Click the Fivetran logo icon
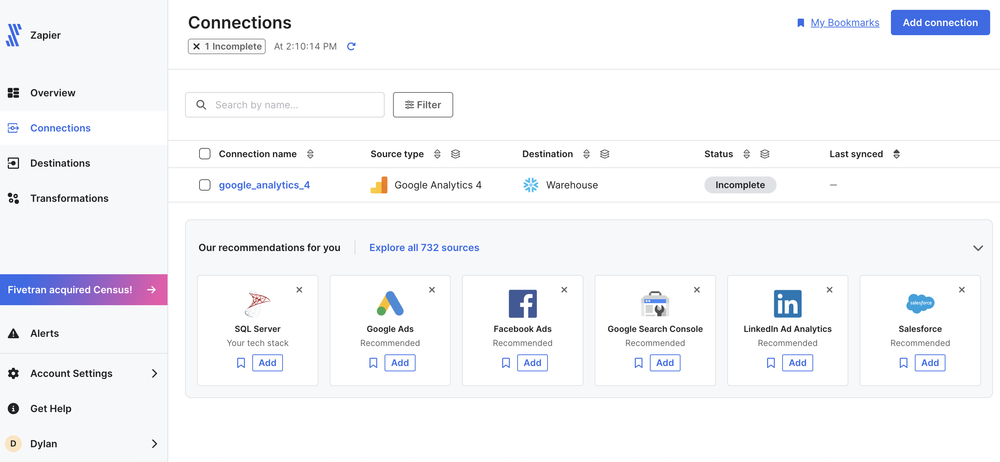Viewport: 1000px width, 462px height. (x=14, y=35)
